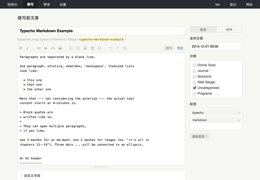Tick the Web Design category checkbox
260x180 pixels.
pyautogui.click(x=195, y=82)
